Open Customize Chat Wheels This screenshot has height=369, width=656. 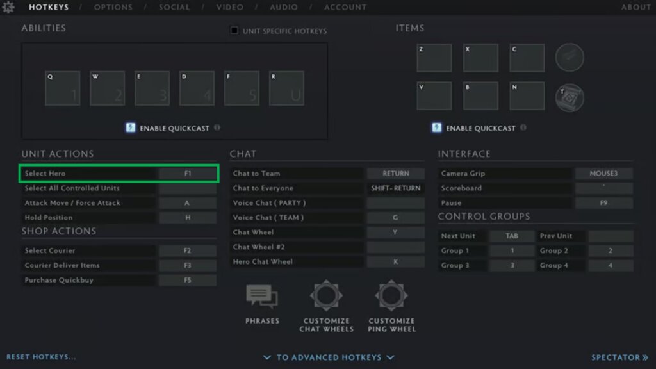326,295
